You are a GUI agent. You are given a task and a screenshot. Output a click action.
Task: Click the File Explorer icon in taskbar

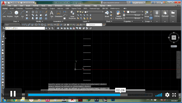(23, 100)
